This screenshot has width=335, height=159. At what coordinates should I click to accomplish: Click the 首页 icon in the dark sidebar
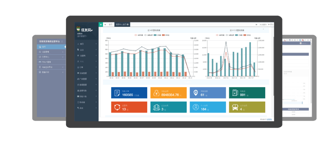tap(78, 44)
